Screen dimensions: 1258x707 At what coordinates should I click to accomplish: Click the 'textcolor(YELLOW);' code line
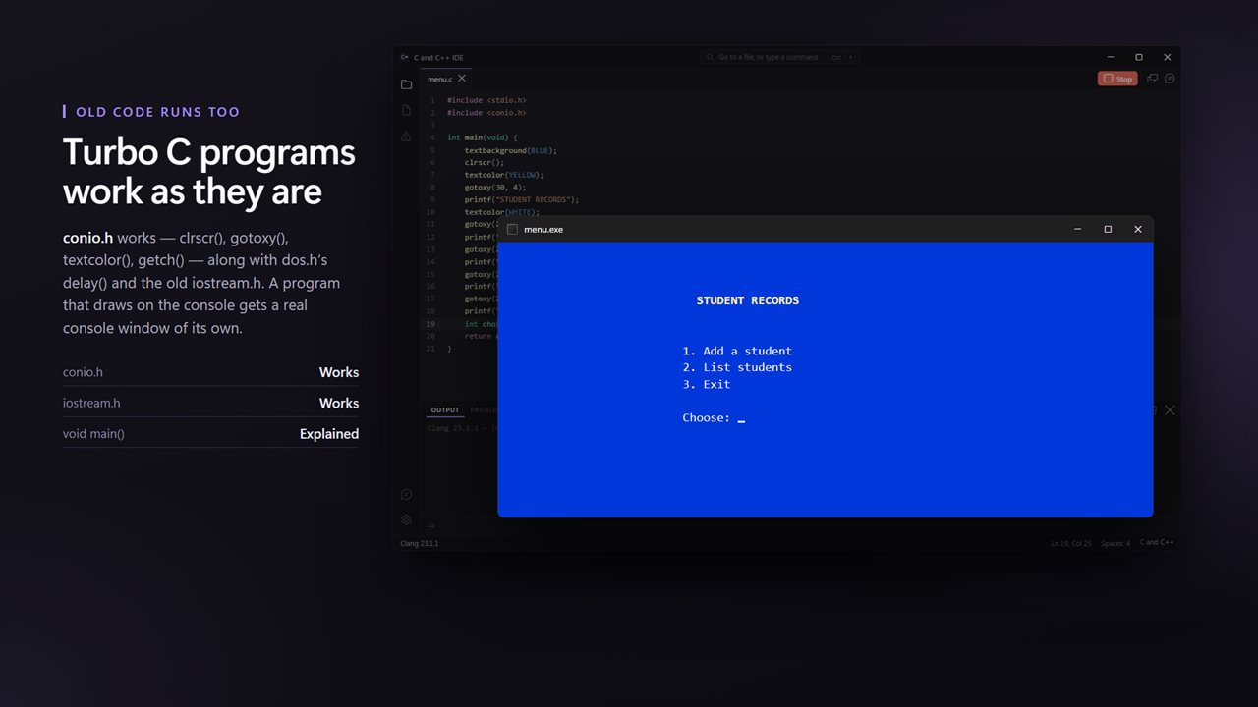504,175
